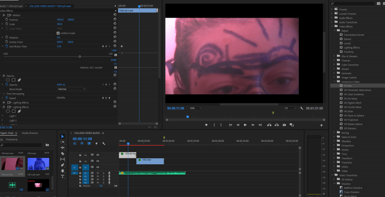Viewport: 385px width, 197px height.
Task: Reset the Position parameter
Action: pos(115,20)
